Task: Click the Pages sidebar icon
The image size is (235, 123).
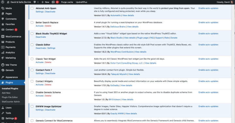Action: (3, 14)
